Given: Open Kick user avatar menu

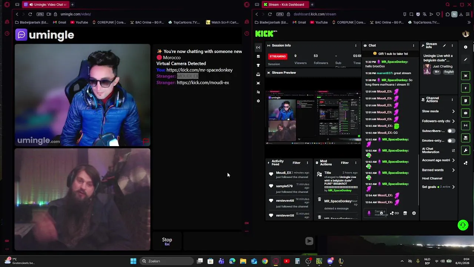Looking at the screenshot, I should pos(465,34).
